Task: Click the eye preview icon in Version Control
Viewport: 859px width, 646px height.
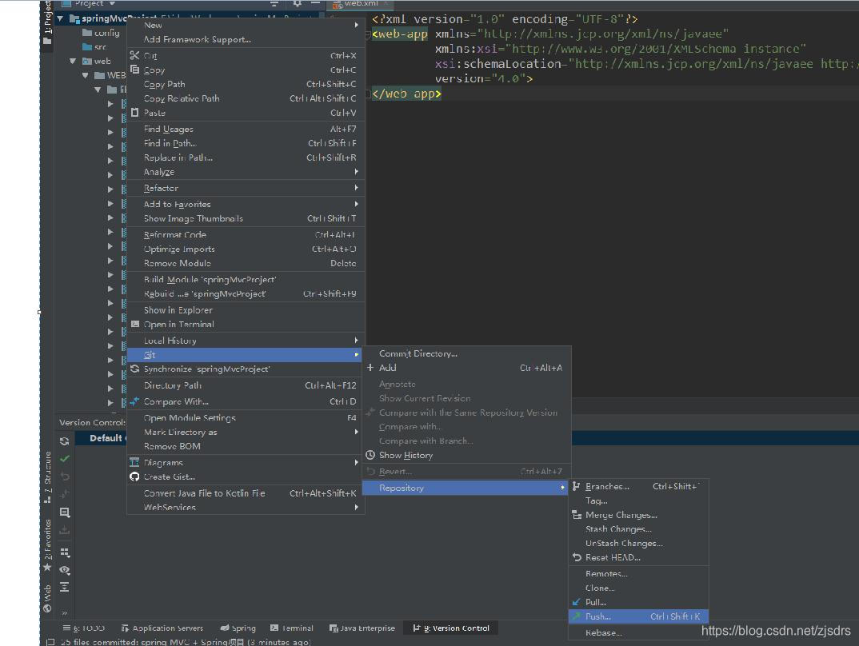Action: tap(65, 570)
